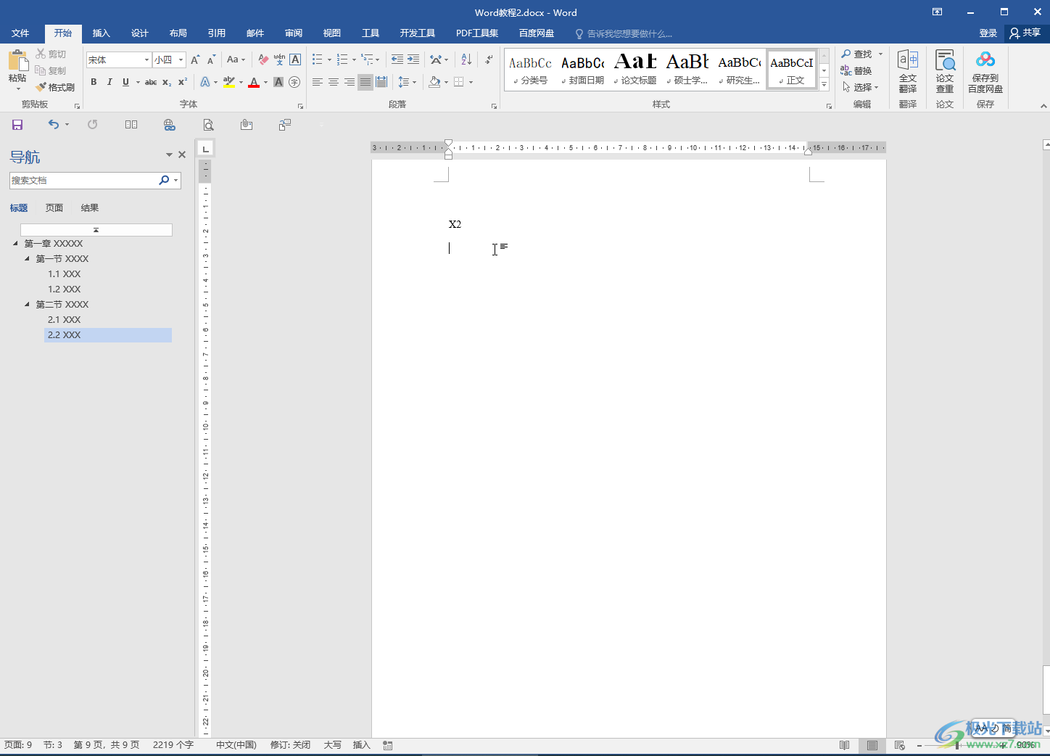Click the zoom slider handle
The height and width of the screenshot is (756, 1050).
(x=957, y=745)
